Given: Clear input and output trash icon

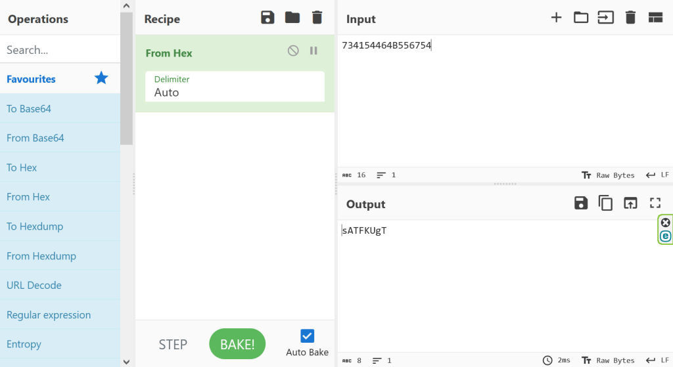Looking at the screenshot, I should (630, 18).
